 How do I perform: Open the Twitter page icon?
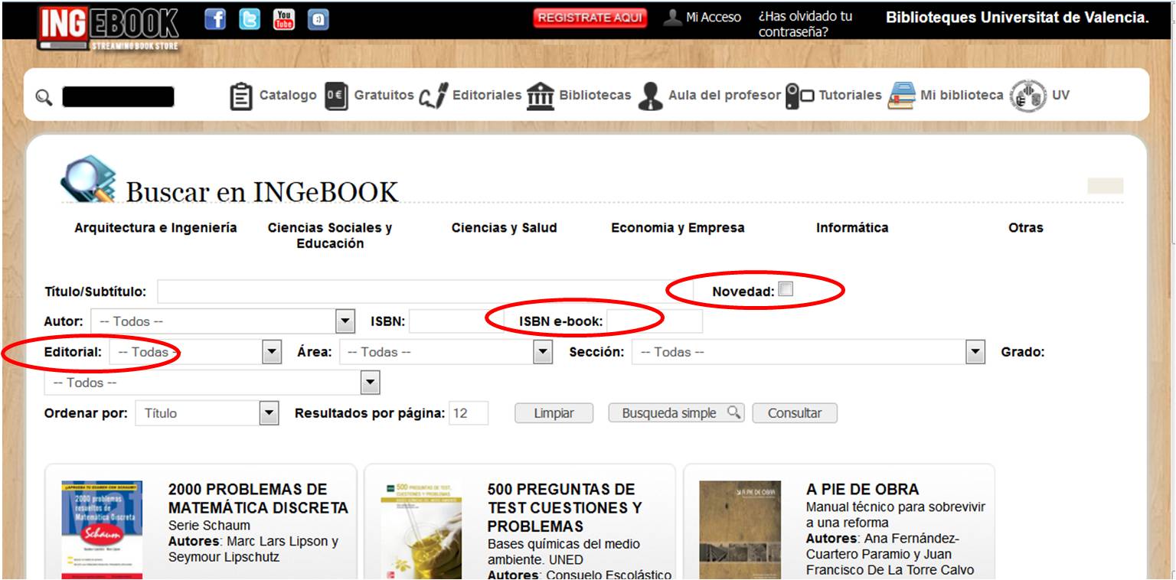click(x=250, y=20)
